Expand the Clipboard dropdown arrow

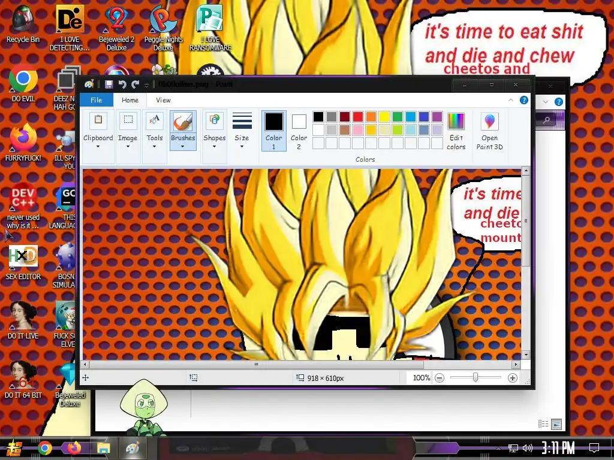(x=98, y=147)
